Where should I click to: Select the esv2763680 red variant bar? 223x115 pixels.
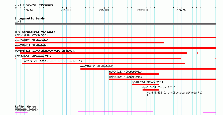[x=115, y=37]
